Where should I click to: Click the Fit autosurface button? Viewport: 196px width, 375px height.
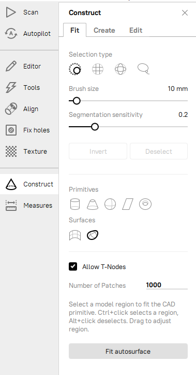pyautogui.click(x=128, y=351)
